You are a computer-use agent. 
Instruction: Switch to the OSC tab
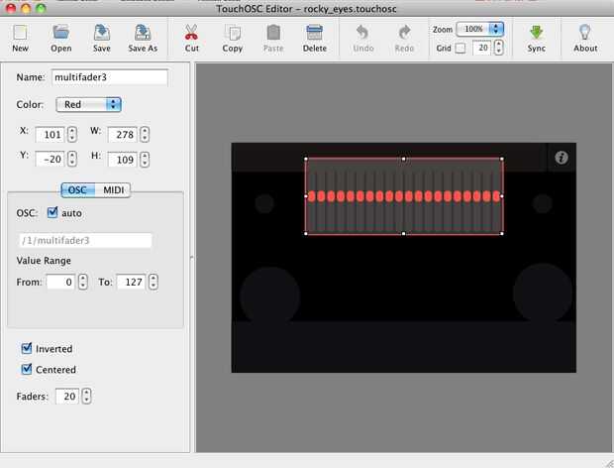tap(77, 190)
